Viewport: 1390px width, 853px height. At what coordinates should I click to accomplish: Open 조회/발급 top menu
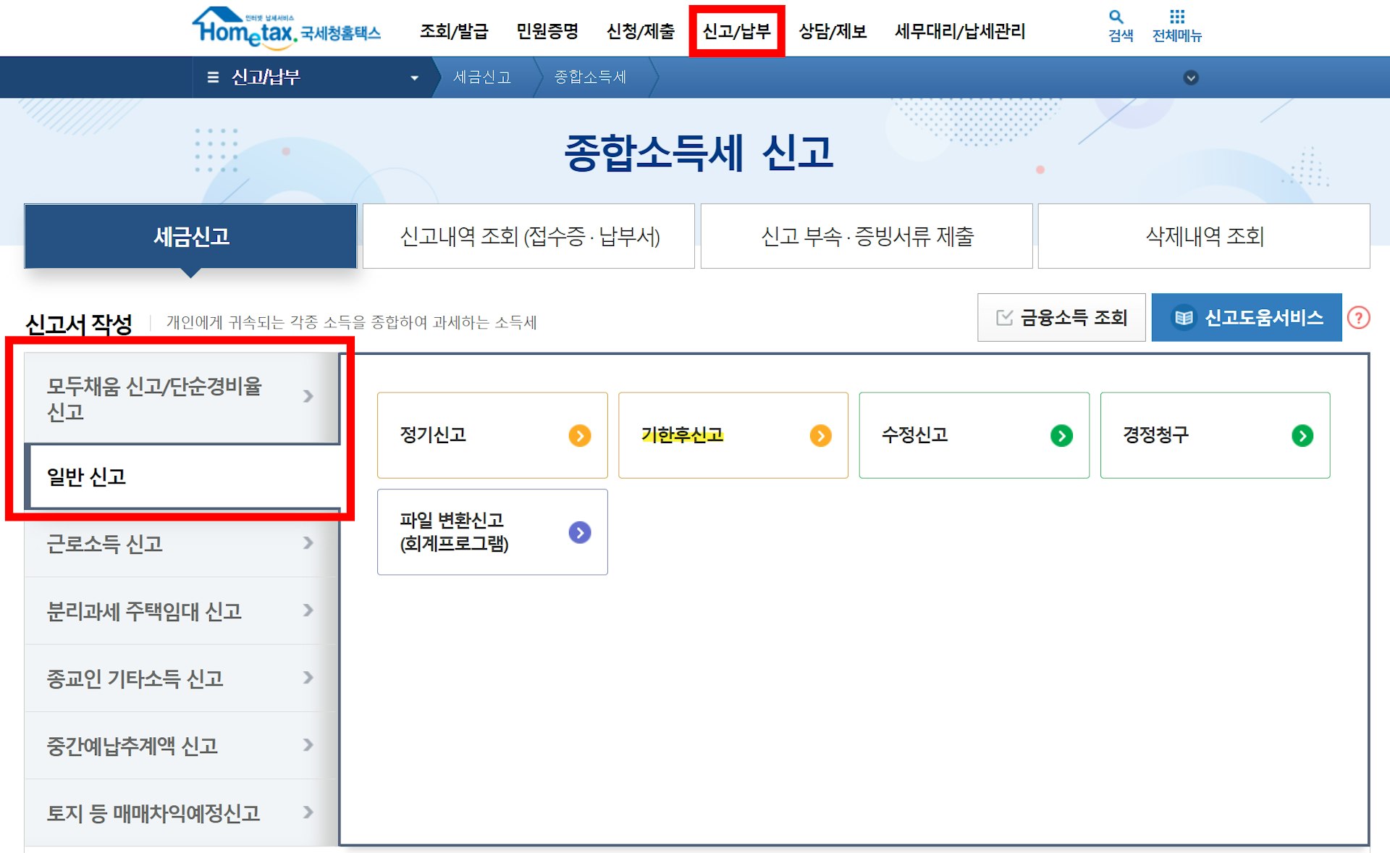(x=454, y=31)
